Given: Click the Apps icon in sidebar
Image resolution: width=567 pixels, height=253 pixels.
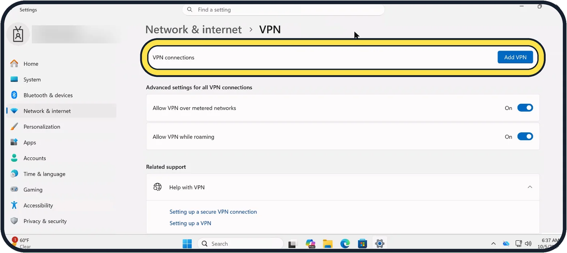Looking at the screenshot, I should 14,142.
